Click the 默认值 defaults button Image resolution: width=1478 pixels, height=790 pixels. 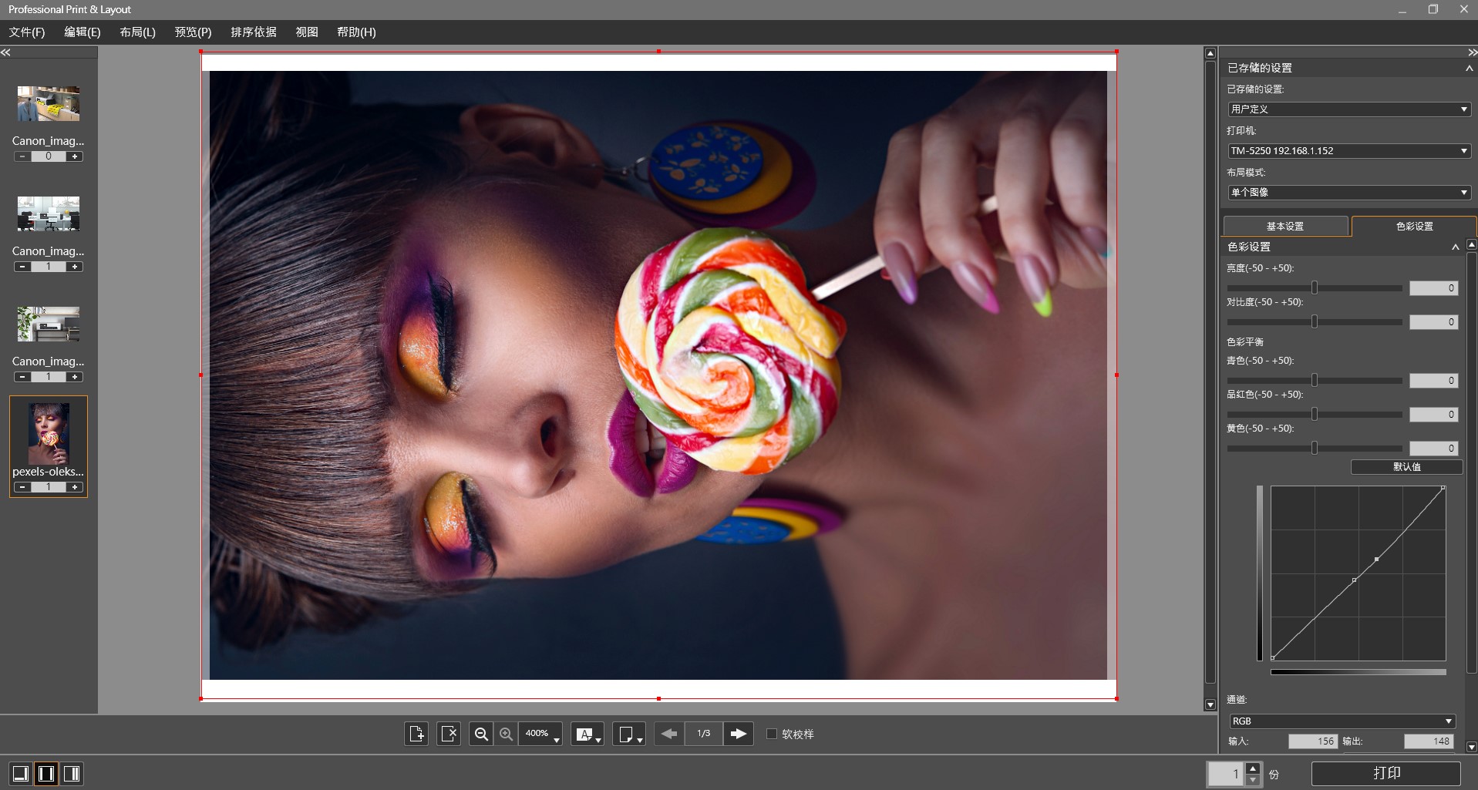point(1406,467)
